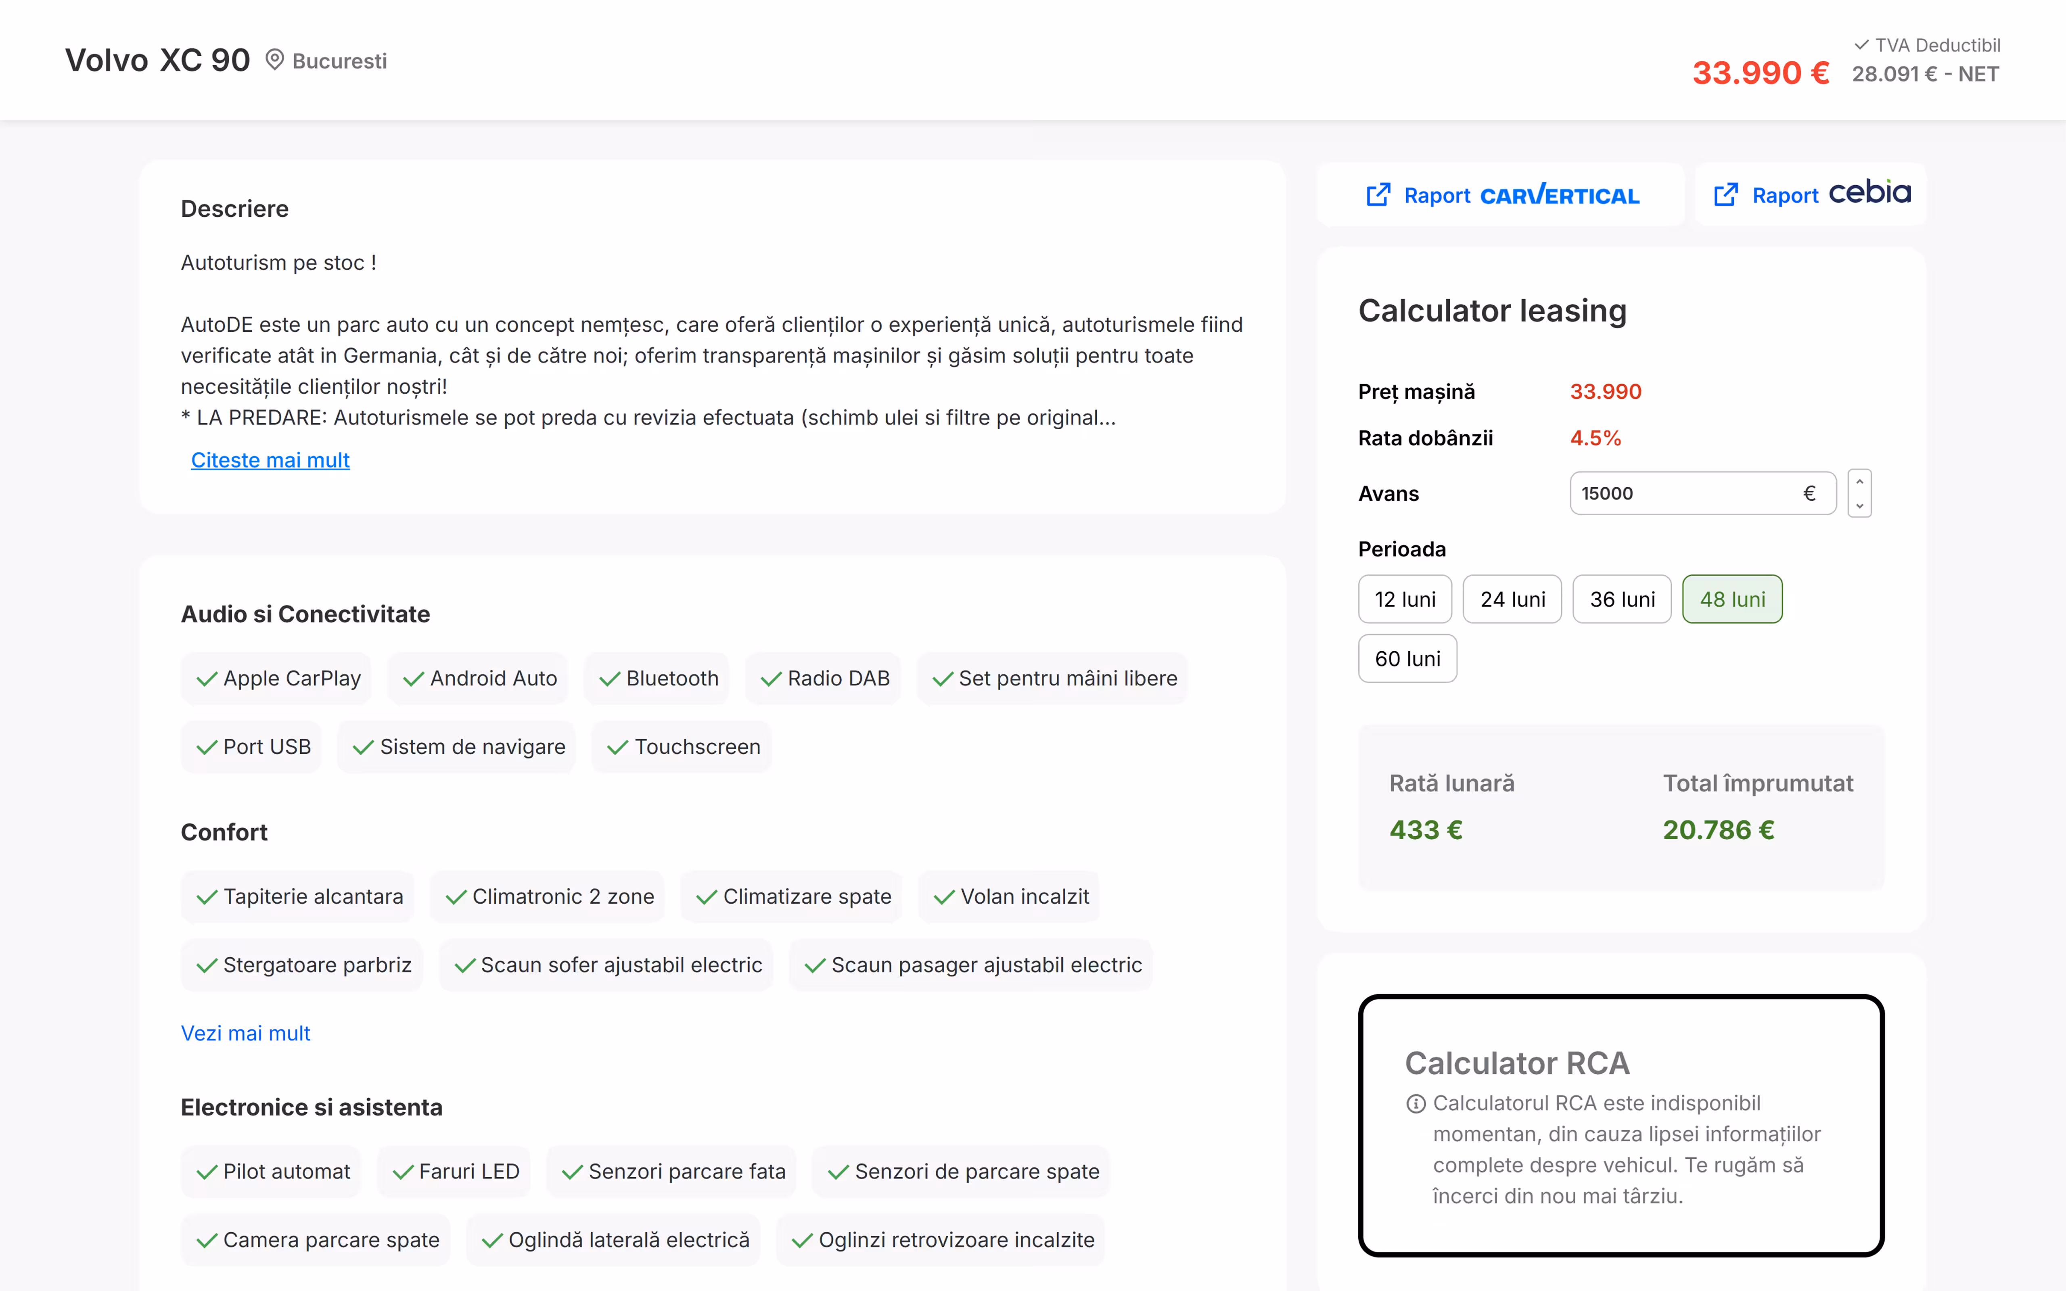Click the Touchscreen checkmark icon

click(618, 747)
